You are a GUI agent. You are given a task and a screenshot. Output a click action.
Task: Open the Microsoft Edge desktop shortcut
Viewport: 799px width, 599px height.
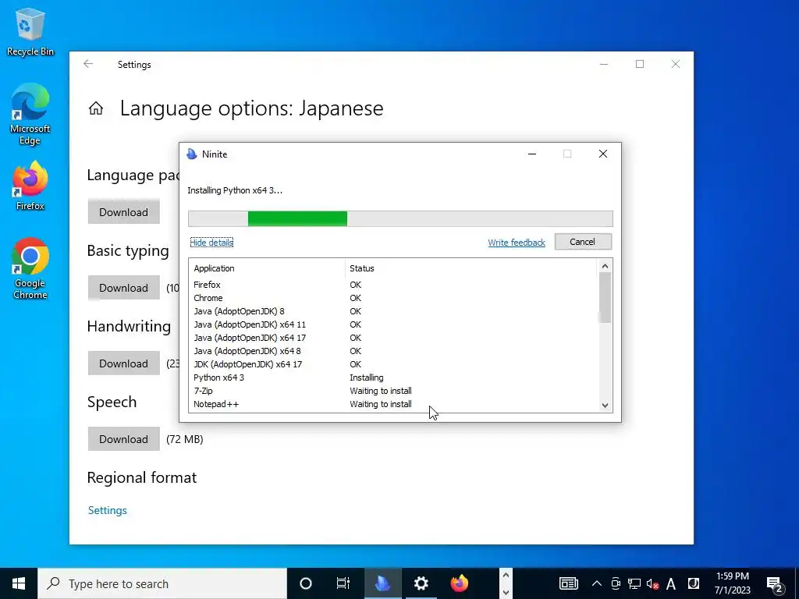tap(30, 114)
